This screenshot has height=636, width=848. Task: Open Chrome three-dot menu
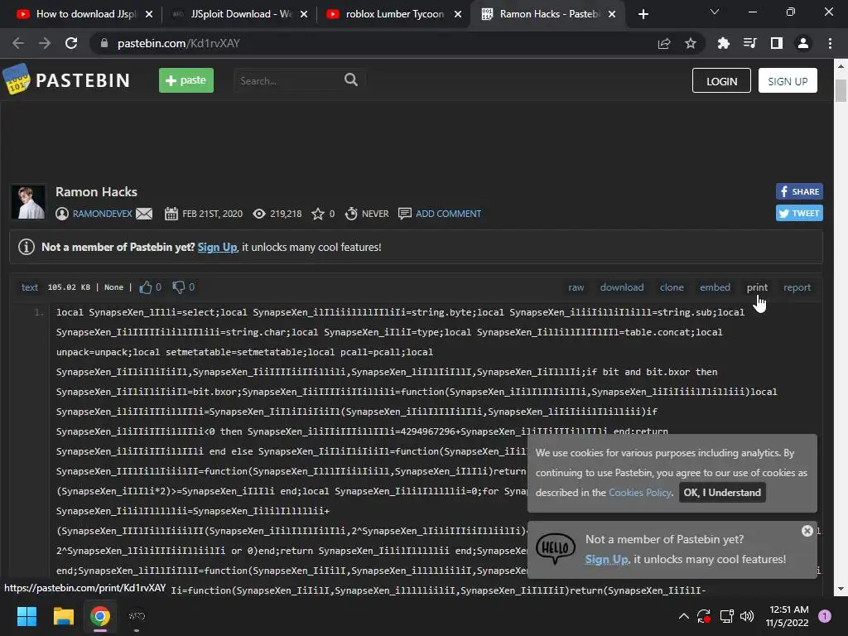pyautogui.click(x=830, y=43)
